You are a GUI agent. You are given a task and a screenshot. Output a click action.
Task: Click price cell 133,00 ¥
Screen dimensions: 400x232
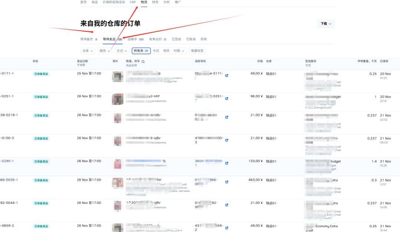point(255,161)
